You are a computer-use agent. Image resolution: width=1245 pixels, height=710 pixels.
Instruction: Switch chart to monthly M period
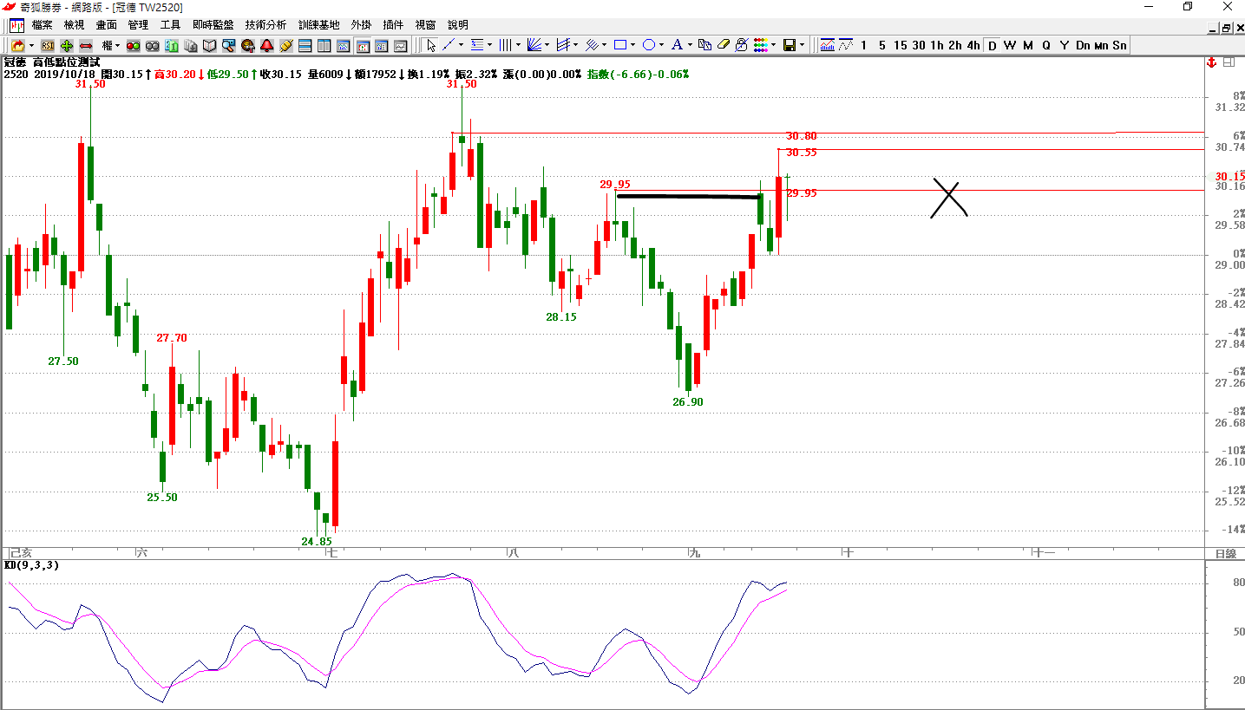1028,45
